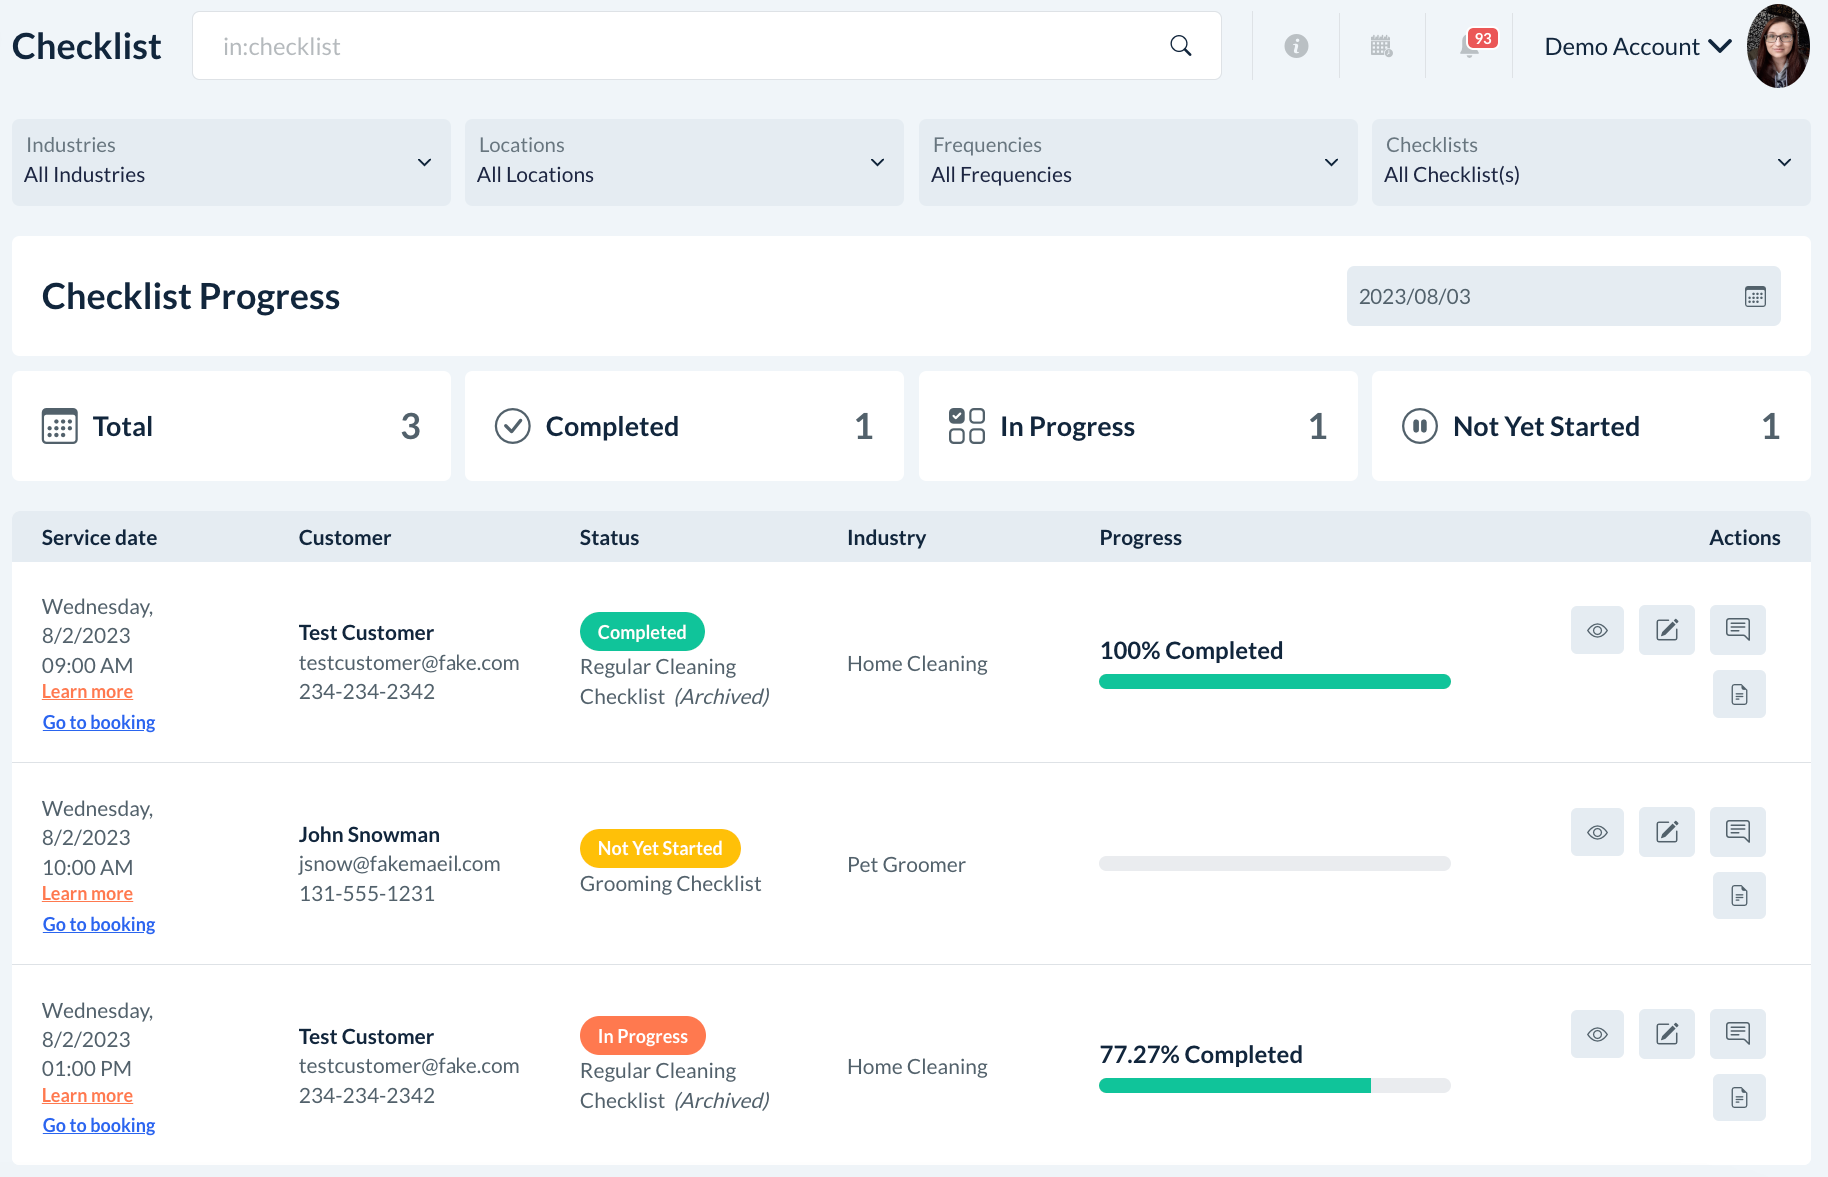Viewport: 1828px width, 1177px height.
Task: Edit the 100% completed checklist row
Action: (1666, 630)
